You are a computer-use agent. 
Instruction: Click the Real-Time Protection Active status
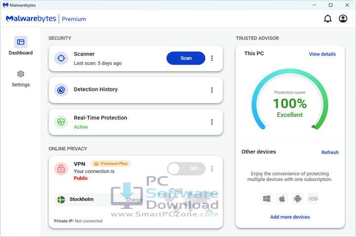pos(81,127)
